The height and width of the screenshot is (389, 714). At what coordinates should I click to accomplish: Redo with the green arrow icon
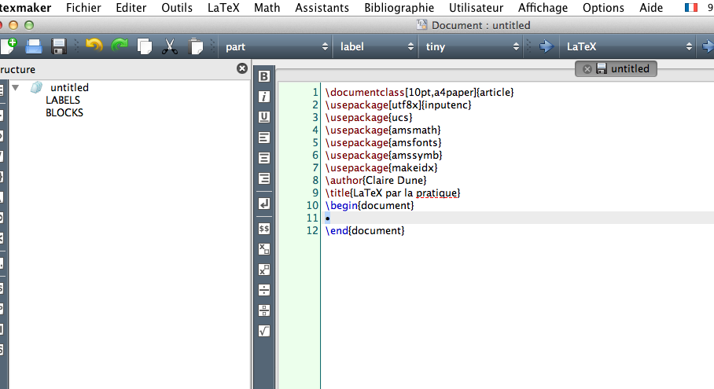coord(120,46)
